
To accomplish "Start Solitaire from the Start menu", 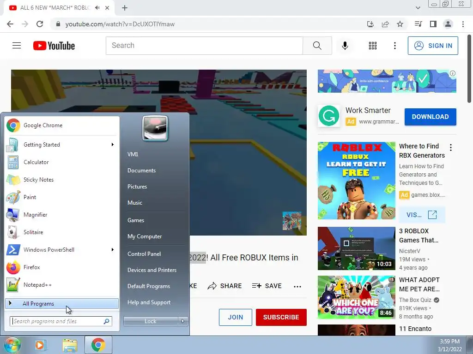I will point(61,232).
